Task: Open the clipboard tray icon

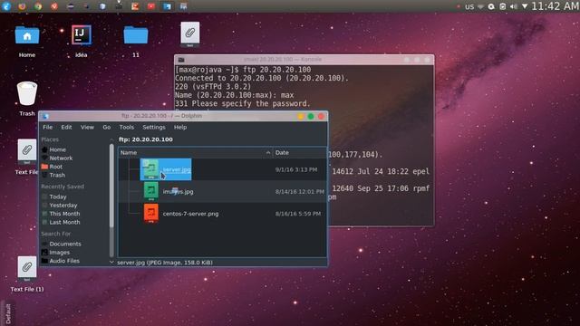Action: click(x=502, y=6)
